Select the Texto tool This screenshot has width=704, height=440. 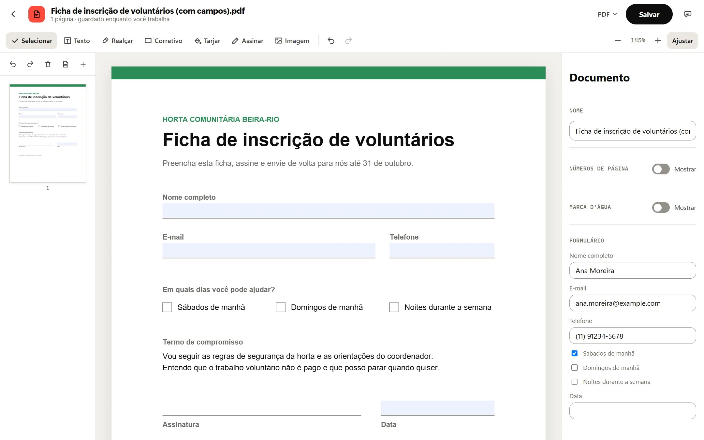point(77,41)
